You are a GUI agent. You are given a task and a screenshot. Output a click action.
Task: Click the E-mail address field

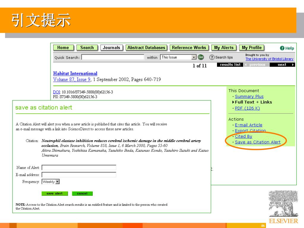[x=79, y=175]
